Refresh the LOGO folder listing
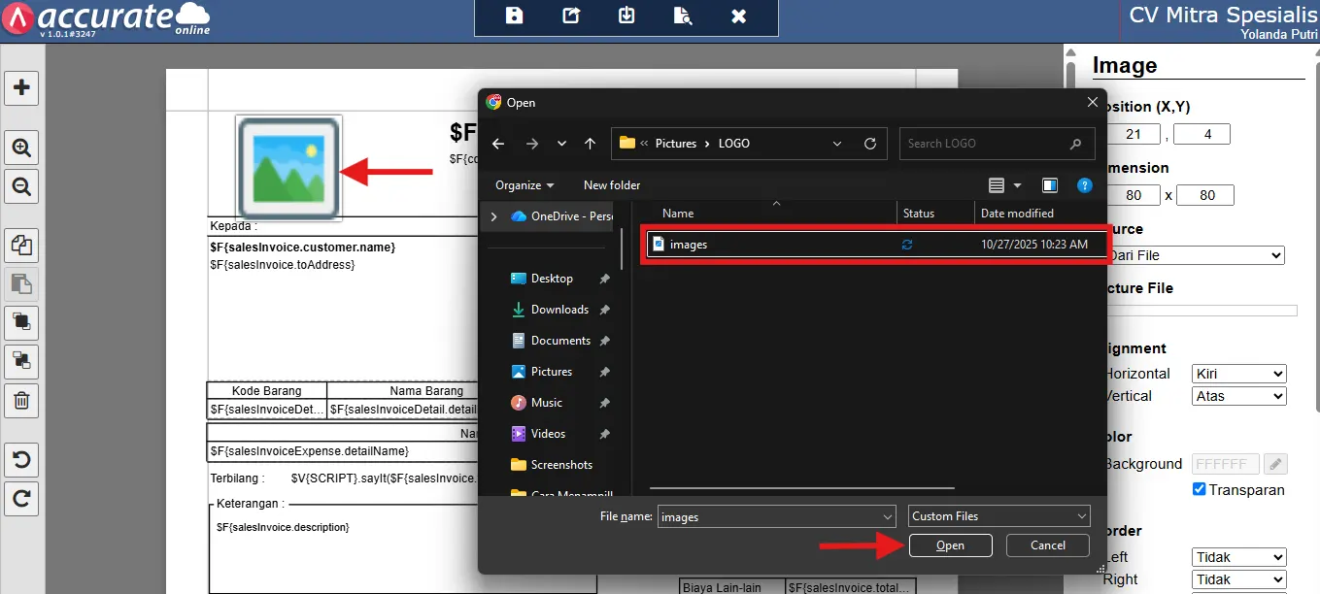Image resolution: width=1320 pixels, height=594 pixels. pyautogui.click(x=870, y=144)
